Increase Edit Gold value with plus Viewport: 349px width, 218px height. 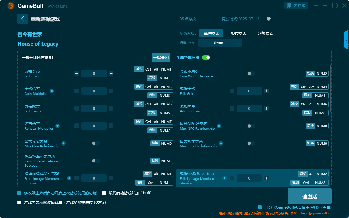click(x=266, y=91)
